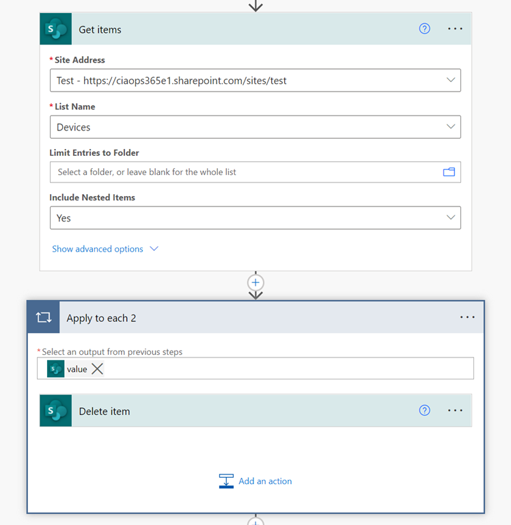This screenshot has width=511, height=525.
Task: Click the folder picker icon
Action: 449,172
